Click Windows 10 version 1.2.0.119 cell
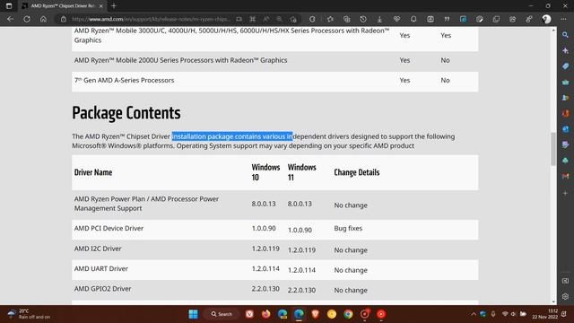The image size is (574, 323). tap(265, 249)
